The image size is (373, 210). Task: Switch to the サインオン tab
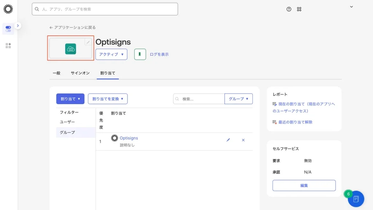[x=80, y=73]
